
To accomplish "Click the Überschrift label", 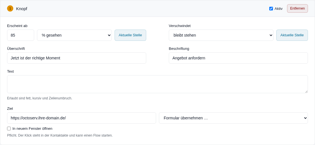I will pyautogui.click(x=16, y=49).
